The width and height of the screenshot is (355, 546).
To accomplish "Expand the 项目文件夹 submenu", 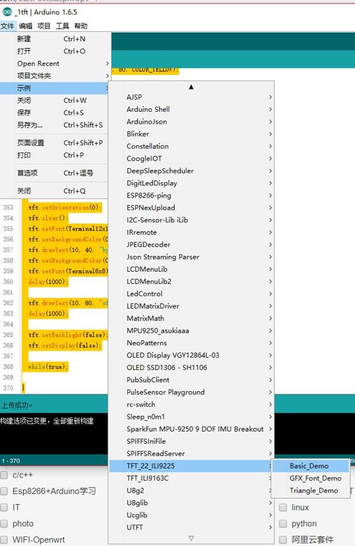I will [56, 76].
